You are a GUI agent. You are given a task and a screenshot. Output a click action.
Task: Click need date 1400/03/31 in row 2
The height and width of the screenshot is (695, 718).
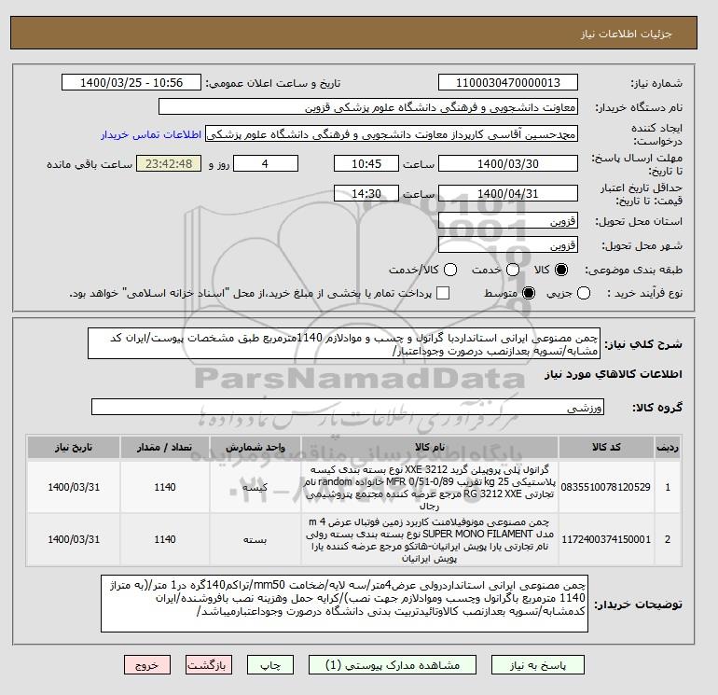tap(74, 539)
